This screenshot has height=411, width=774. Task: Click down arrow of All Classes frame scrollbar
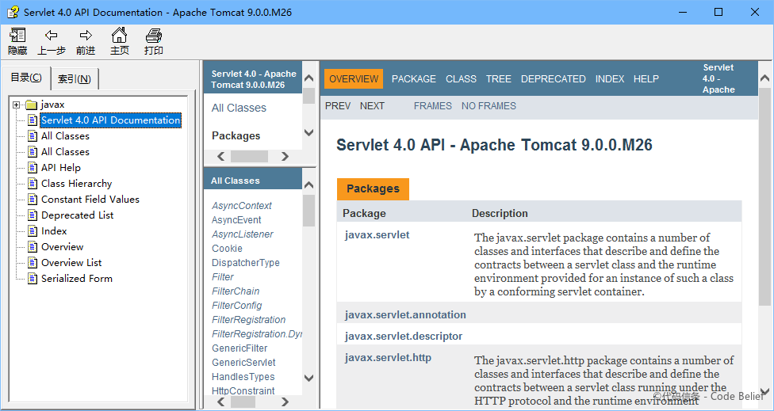click(x=309, y=379)
